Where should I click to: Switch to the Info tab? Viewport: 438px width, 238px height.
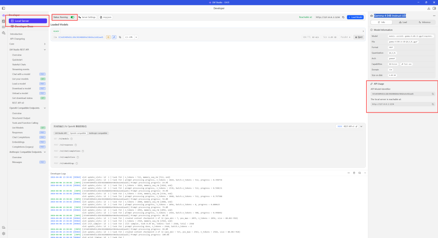point(381,22)
